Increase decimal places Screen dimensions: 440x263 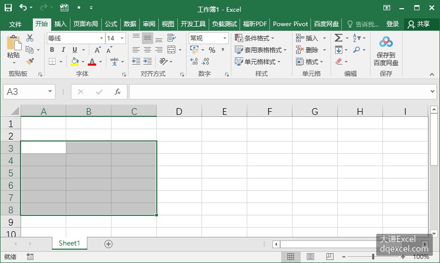point(194,62)
